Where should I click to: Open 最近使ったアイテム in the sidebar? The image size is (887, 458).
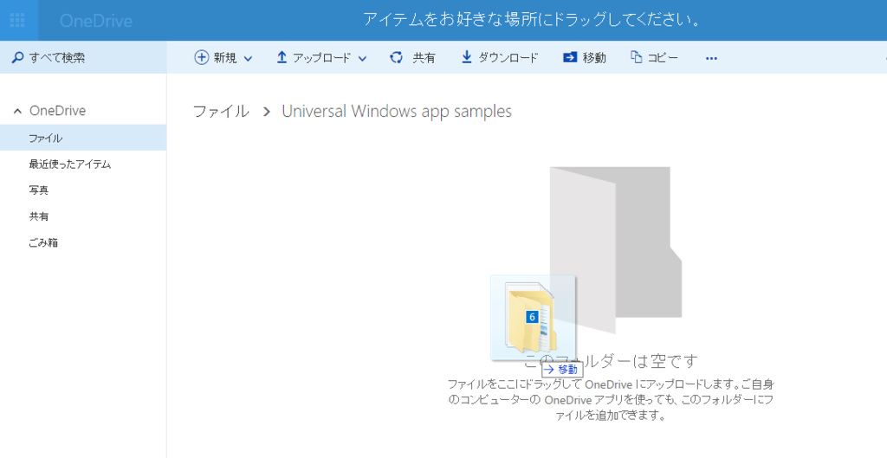(70, 164)
